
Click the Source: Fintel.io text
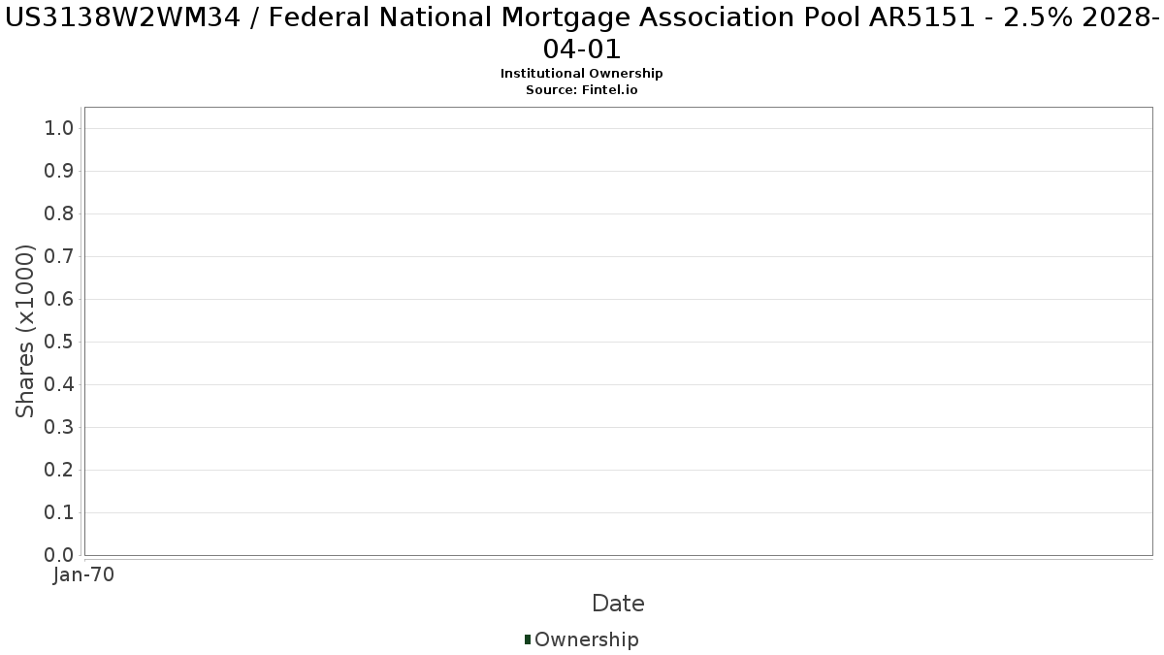[582, 90]
